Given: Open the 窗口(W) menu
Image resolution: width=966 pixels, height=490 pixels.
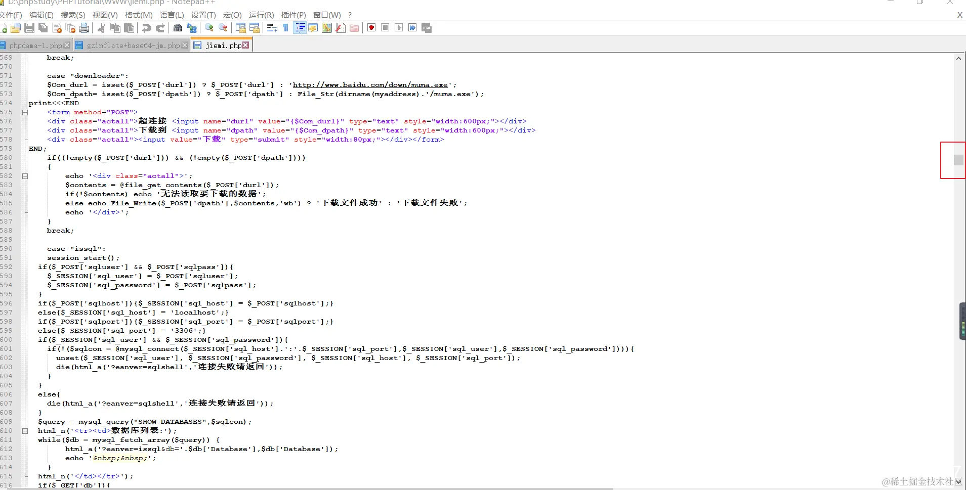Looking at the screenshot, I should pyautogui.click(x=327, y=15).
